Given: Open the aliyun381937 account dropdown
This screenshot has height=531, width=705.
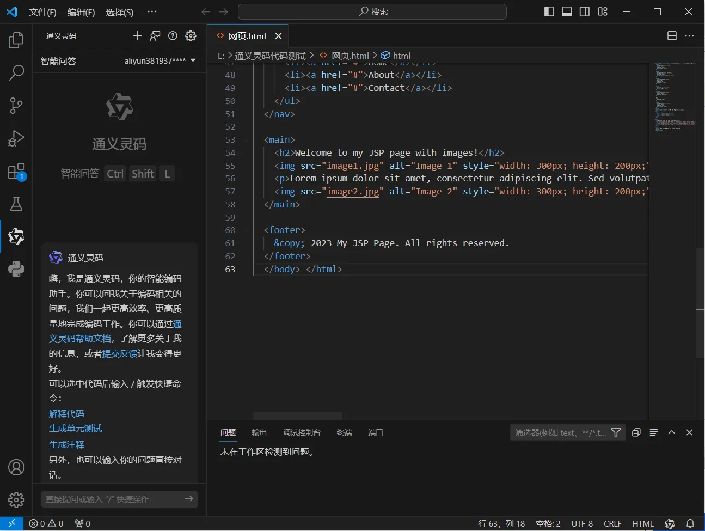Looking at the screenshot, I should click(160, 61).
